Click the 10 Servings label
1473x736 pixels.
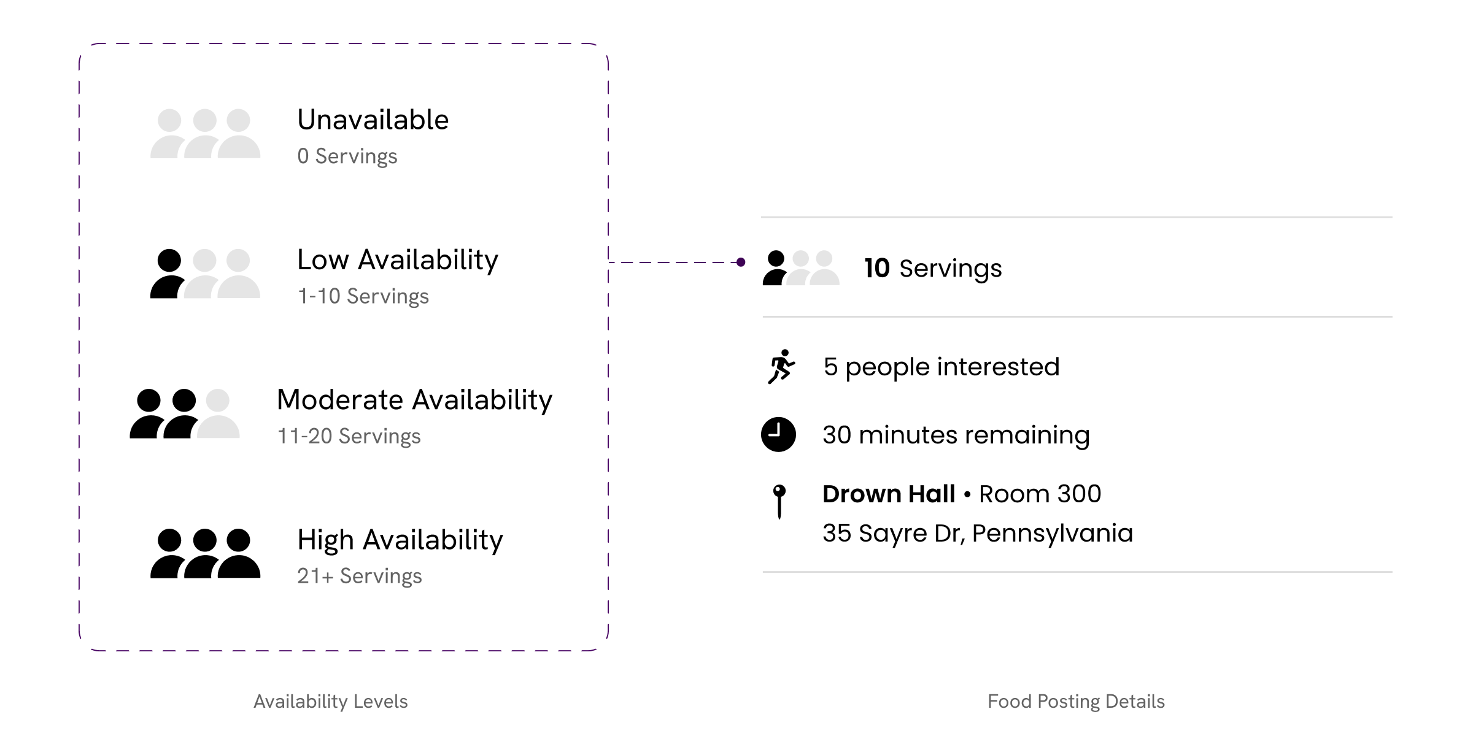(x=933, y=269)
